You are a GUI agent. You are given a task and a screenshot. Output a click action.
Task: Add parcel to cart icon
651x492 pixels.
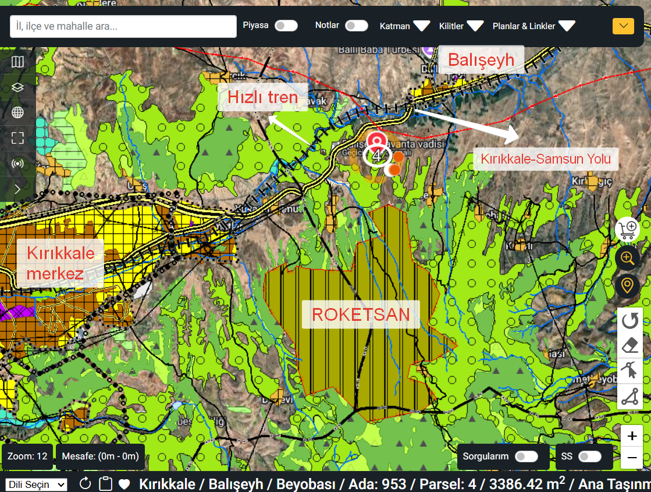[x=627, y=229]
